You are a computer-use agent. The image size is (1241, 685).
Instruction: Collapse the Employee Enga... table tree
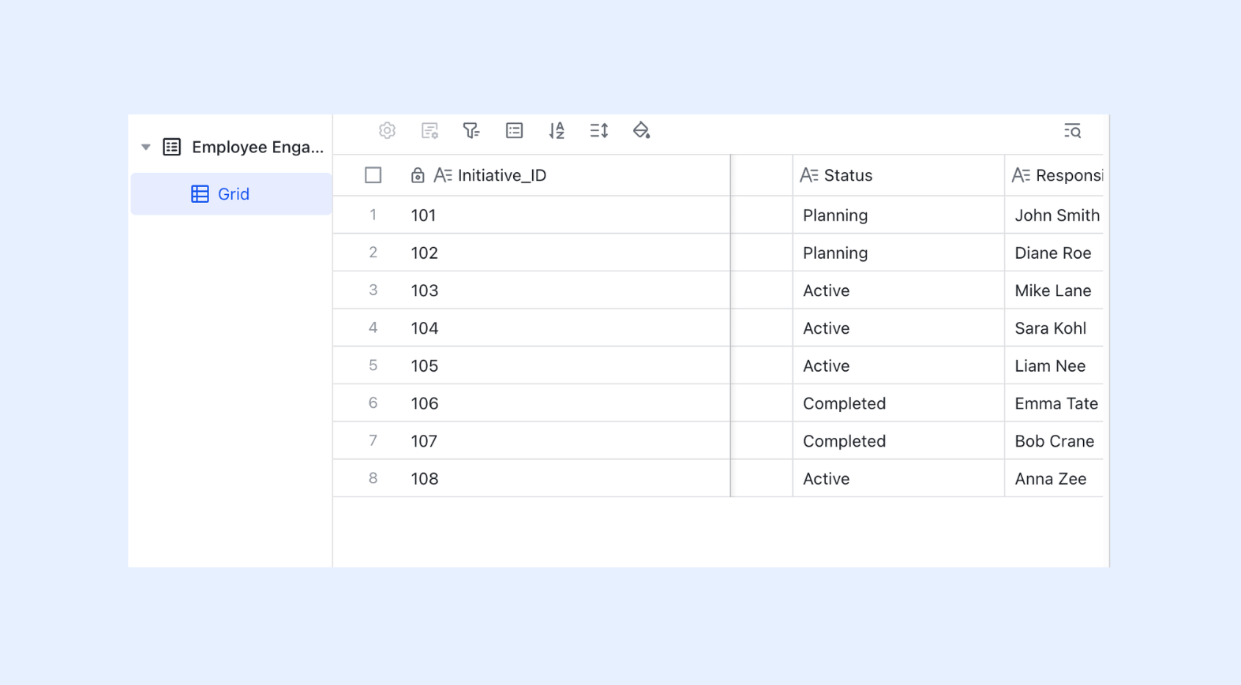145,147
